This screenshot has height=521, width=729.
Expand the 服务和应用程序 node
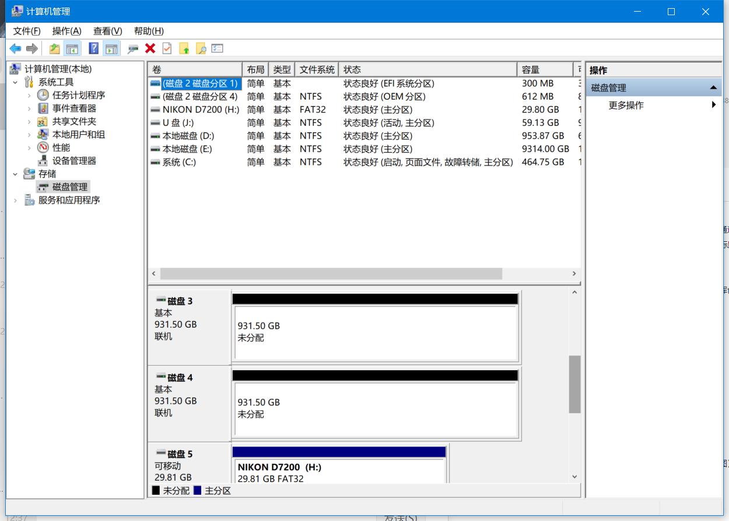[16, 200]
